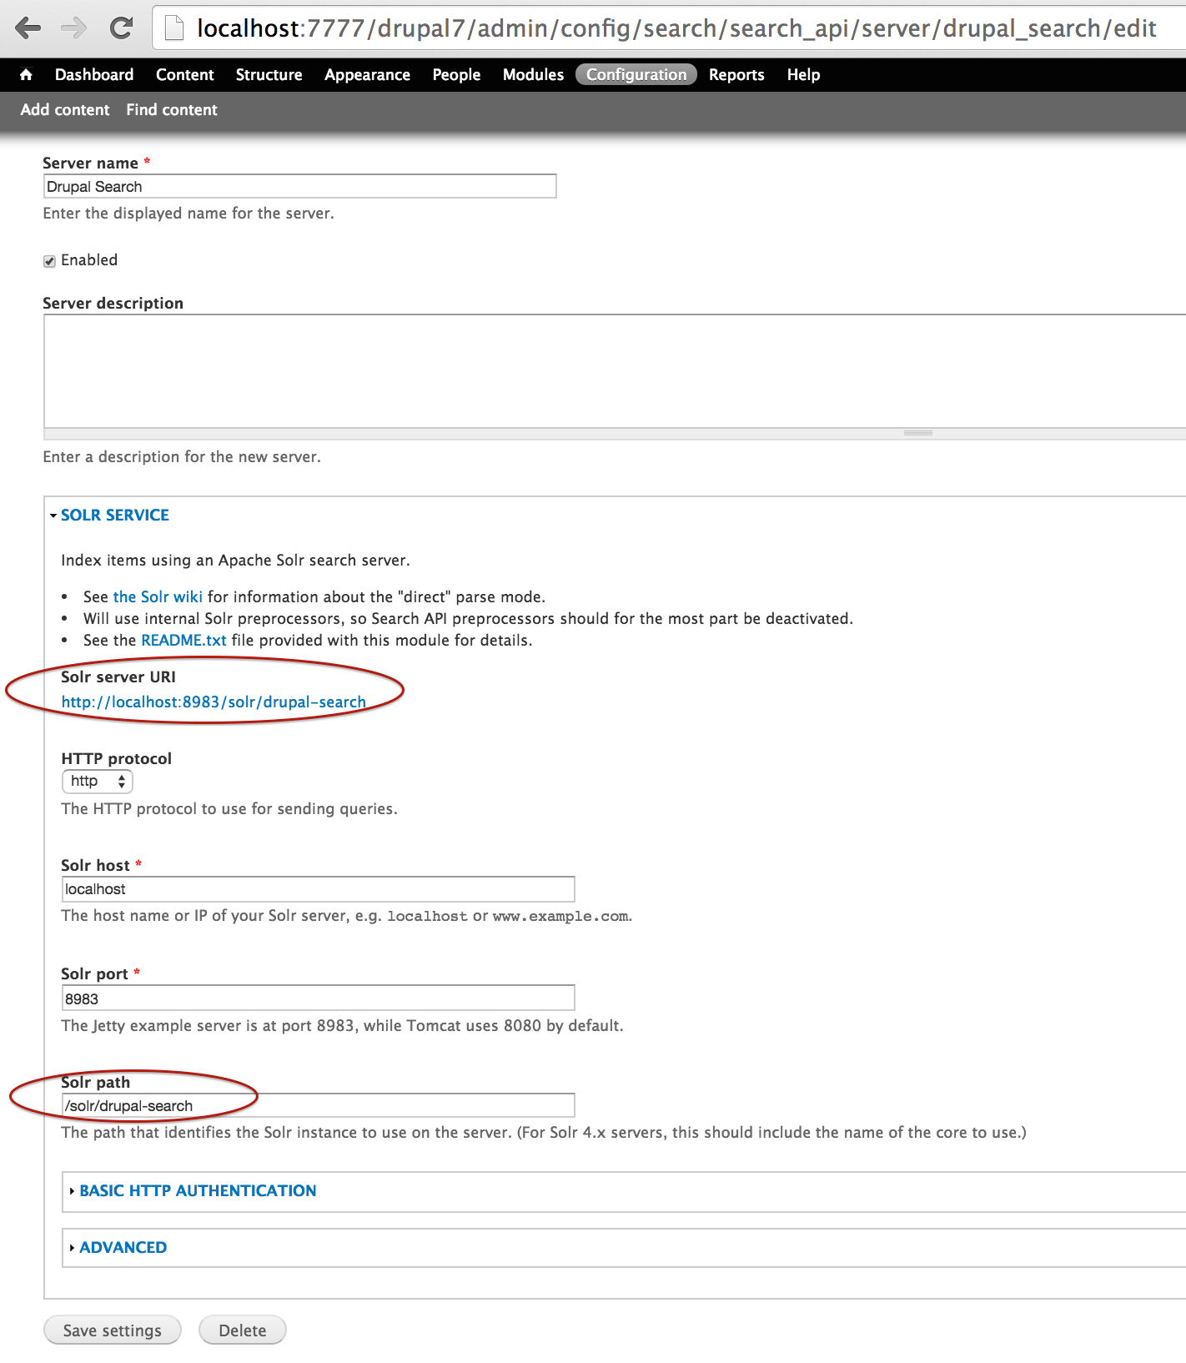
Task: Open the Solr wiki link
Action: [158, 596]
